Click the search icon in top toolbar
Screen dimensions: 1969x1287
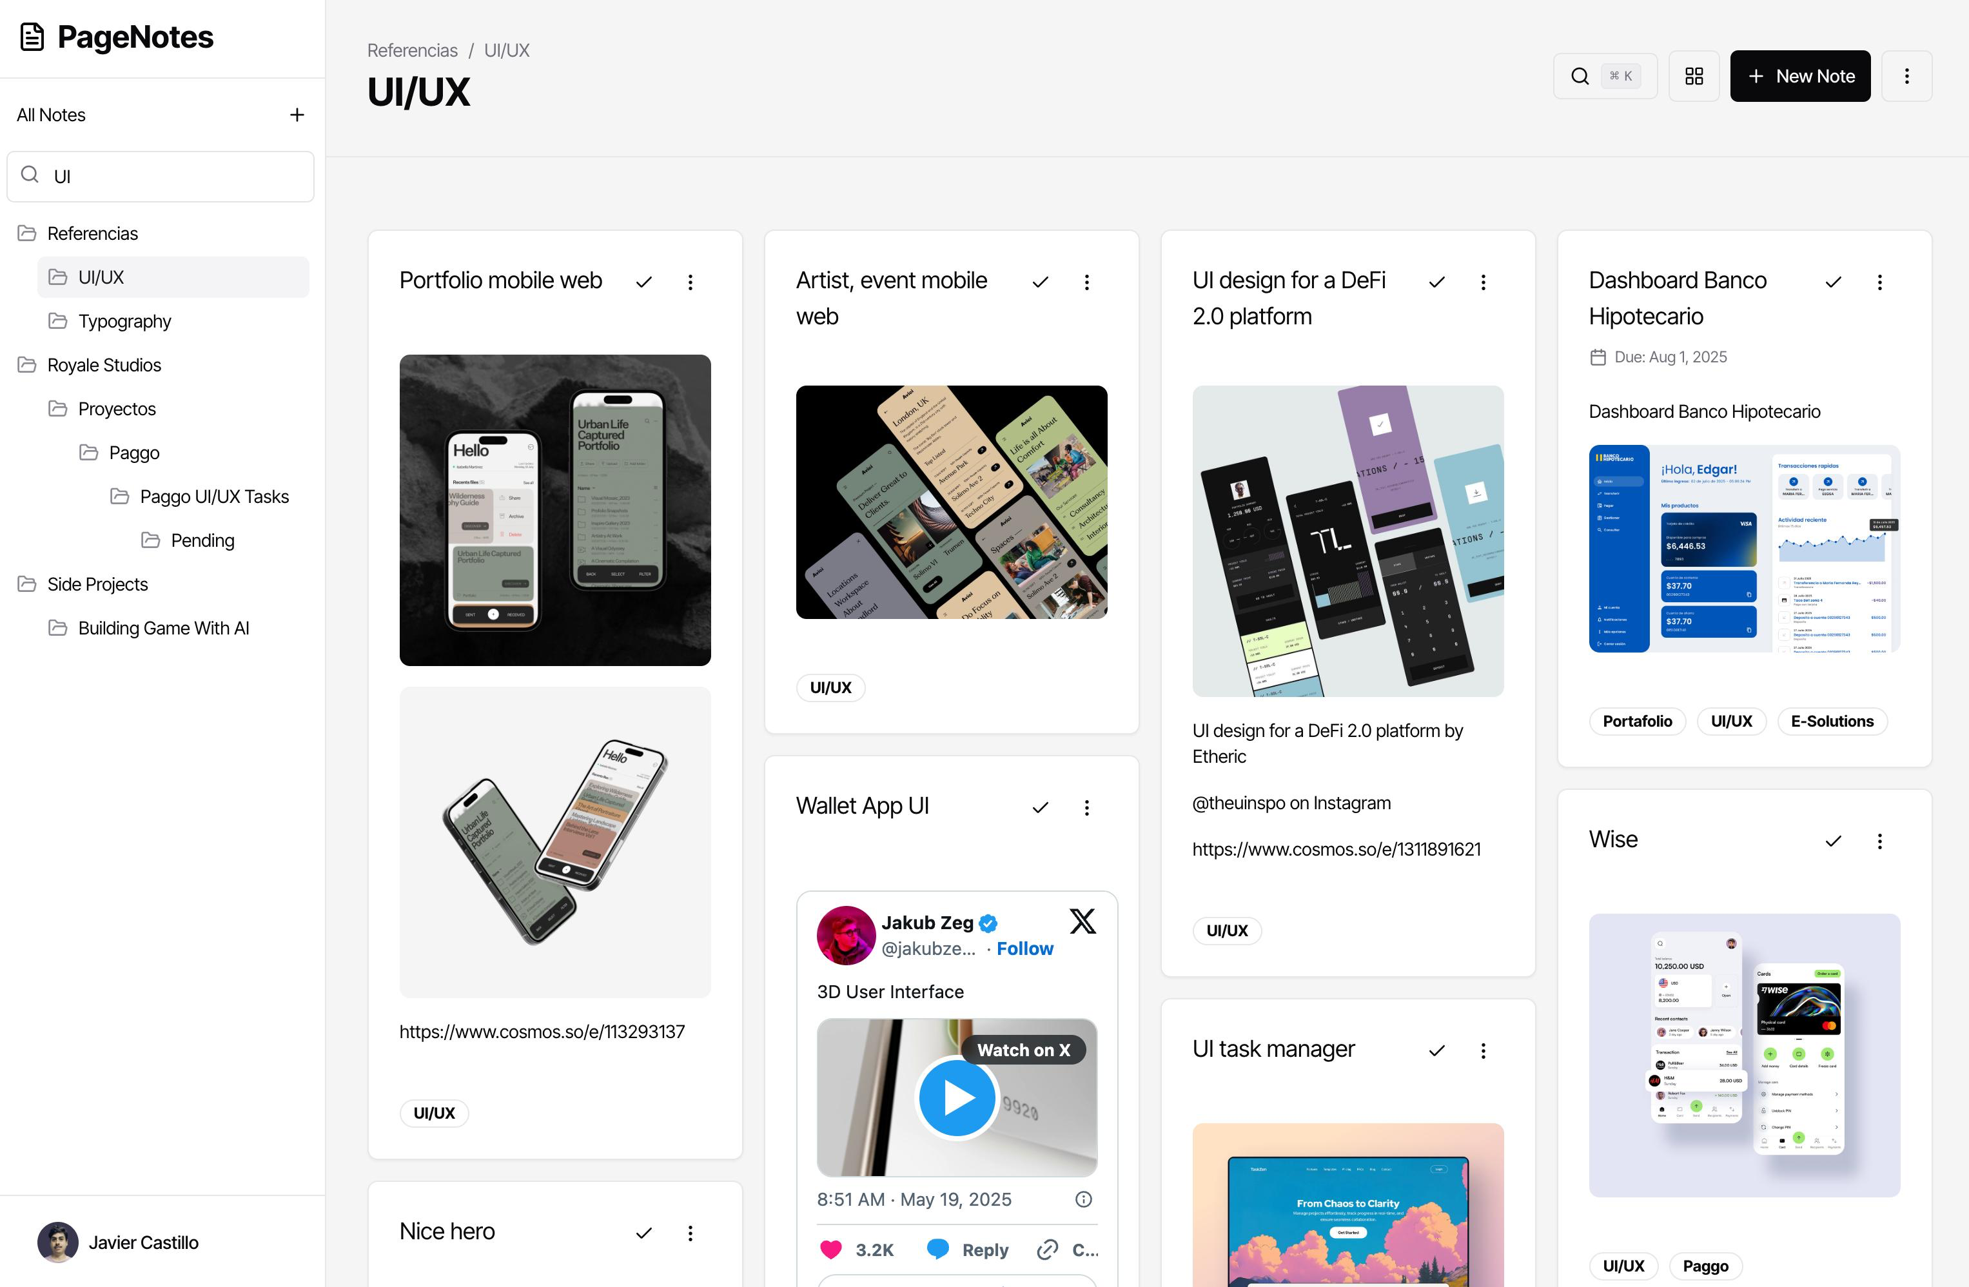(x=1580, y=76)
